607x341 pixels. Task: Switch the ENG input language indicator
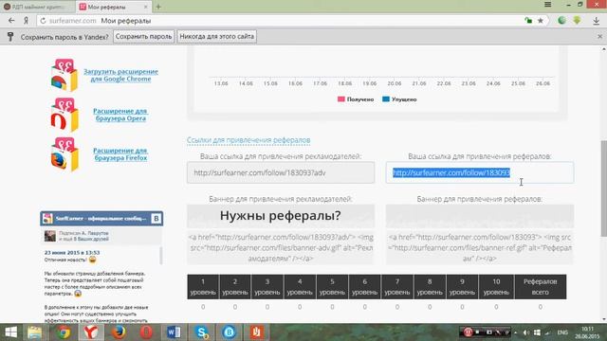pyautogui.click(x=562, y=332)
